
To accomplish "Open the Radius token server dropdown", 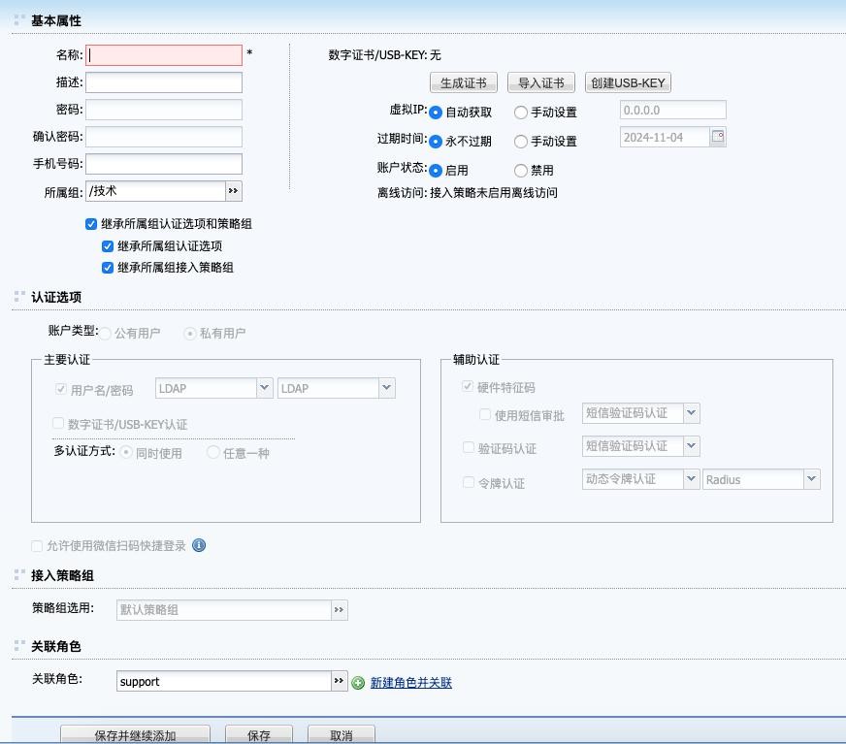I will [811, 479].
